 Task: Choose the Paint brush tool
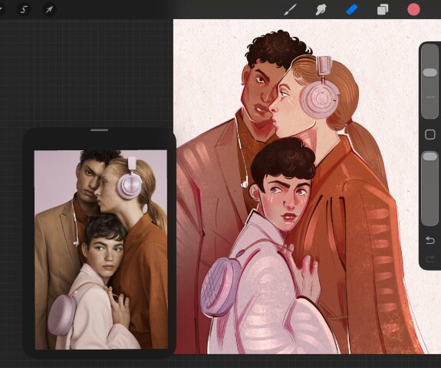[x=290, y=9]
